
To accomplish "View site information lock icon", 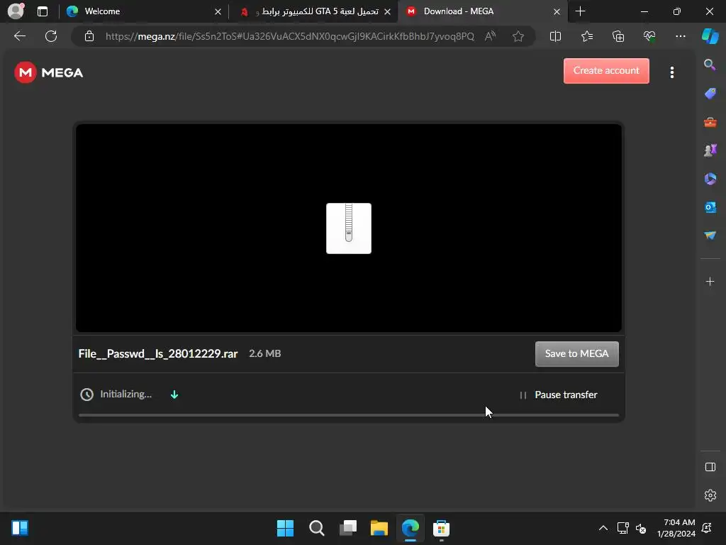I will click(89, 36).
